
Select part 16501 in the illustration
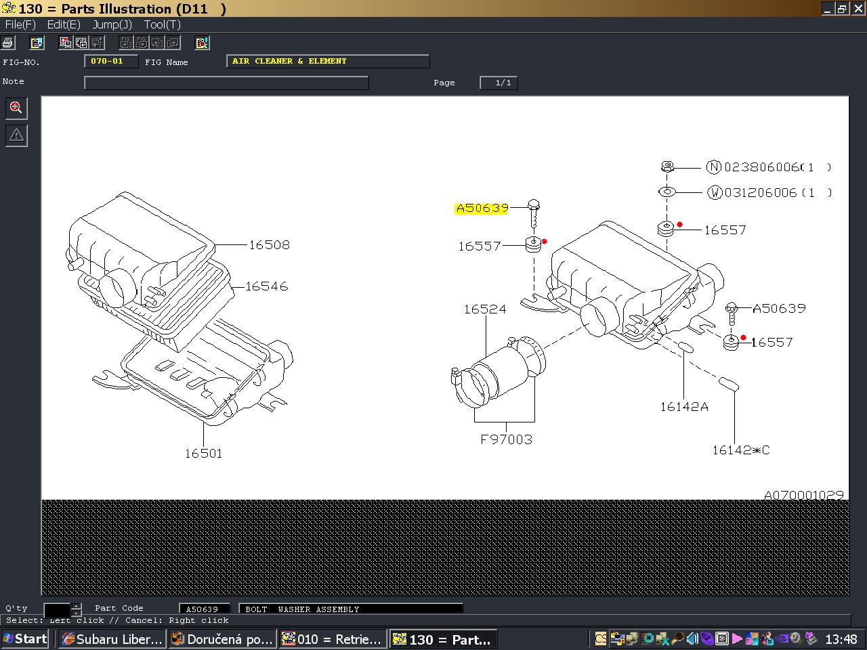203,454
